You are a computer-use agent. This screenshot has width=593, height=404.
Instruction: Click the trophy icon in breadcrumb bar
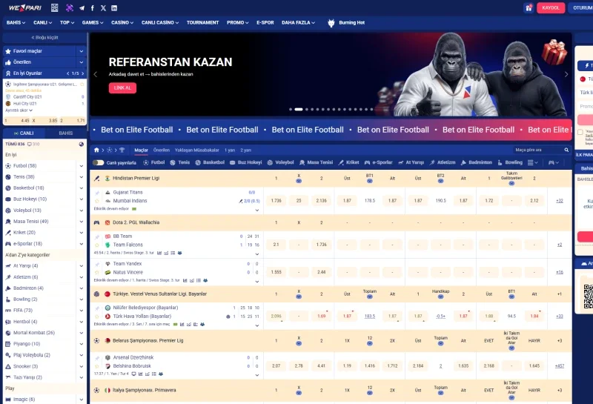pyautogui.click(x=122, y=150)
